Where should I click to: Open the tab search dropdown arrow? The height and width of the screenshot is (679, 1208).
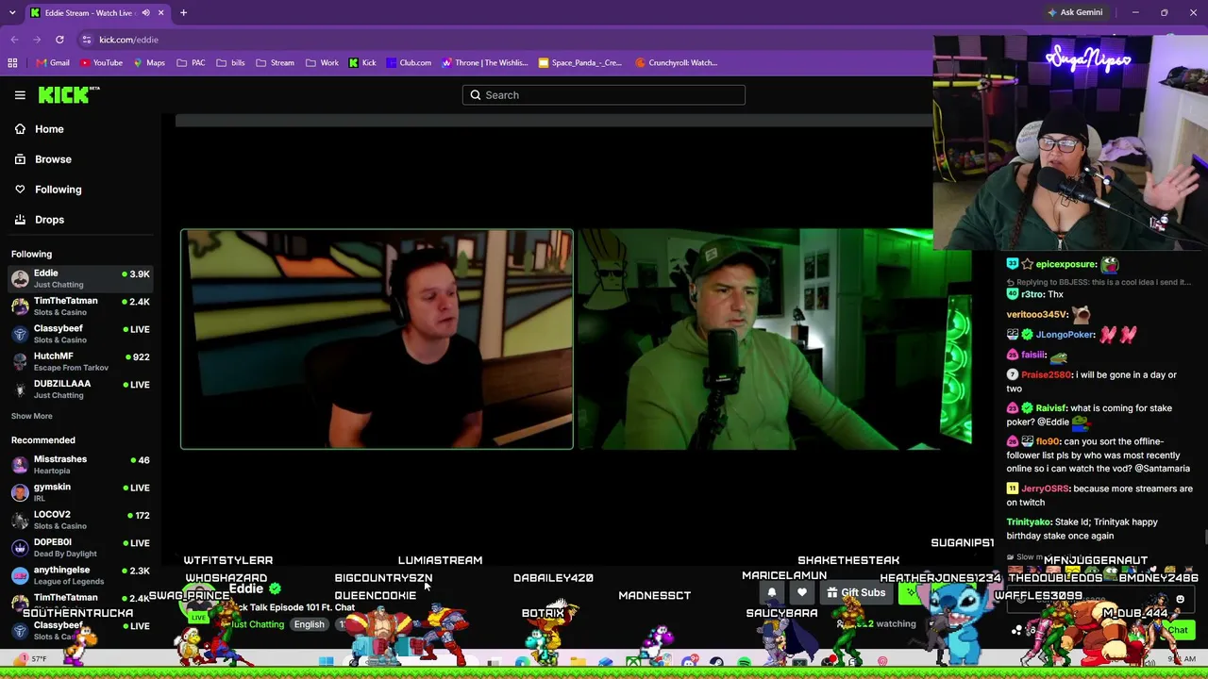tap(12, 13)
